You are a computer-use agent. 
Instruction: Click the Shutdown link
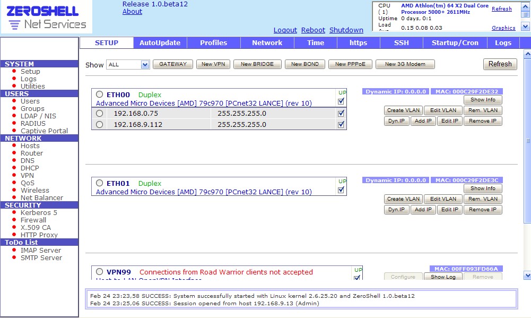[346, 30]
